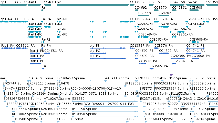Image resolution: width=218 pixels, height=123 pixels.
Task: Click the bs46a11.3prime EST glyph
Action: point(105,81)
